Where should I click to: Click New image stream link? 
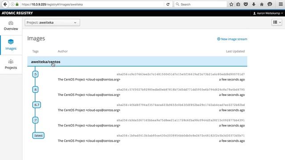click(x=234, y=39)
